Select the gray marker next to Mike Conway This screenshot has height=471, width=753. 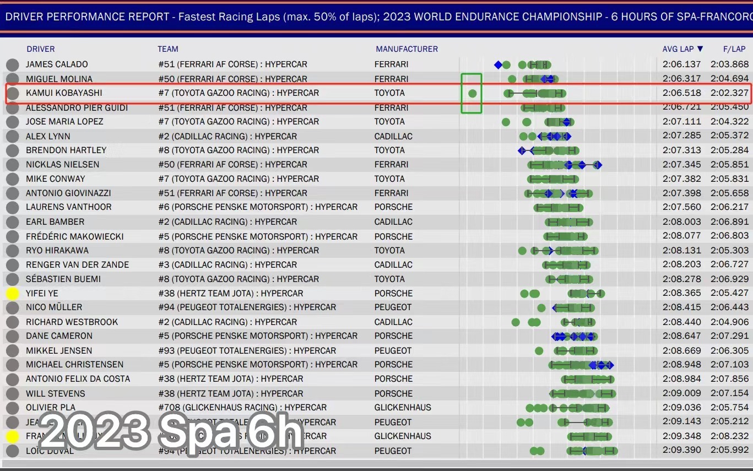click(12, 179)
